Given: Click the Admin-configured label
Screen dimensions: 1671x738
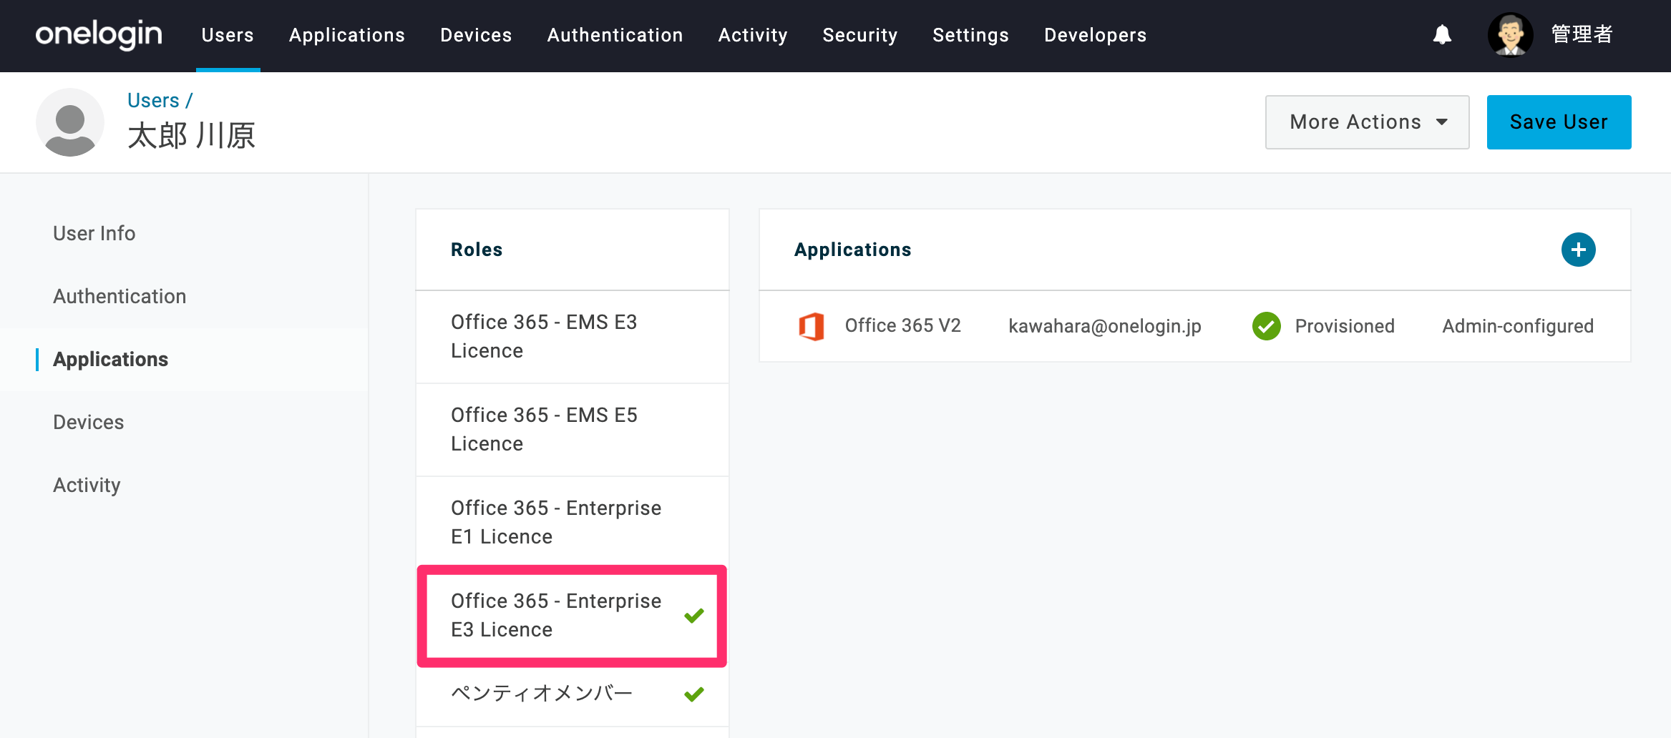Looking at the screenshot, I should click(1518, 326).
